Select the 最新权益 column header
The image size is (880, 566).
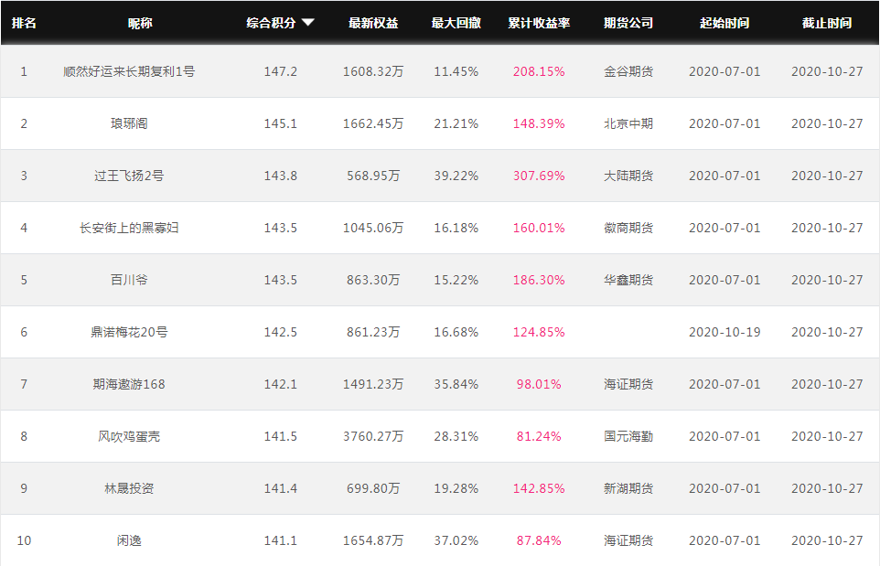pyautogui.click(x=373, y=23)
